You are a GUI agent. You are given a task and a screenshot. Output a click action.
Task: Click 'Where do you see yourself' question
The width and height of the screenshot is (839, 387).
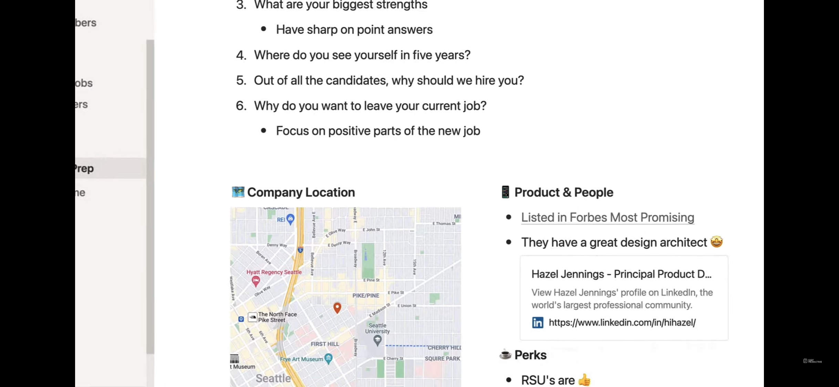click(362, 55)
